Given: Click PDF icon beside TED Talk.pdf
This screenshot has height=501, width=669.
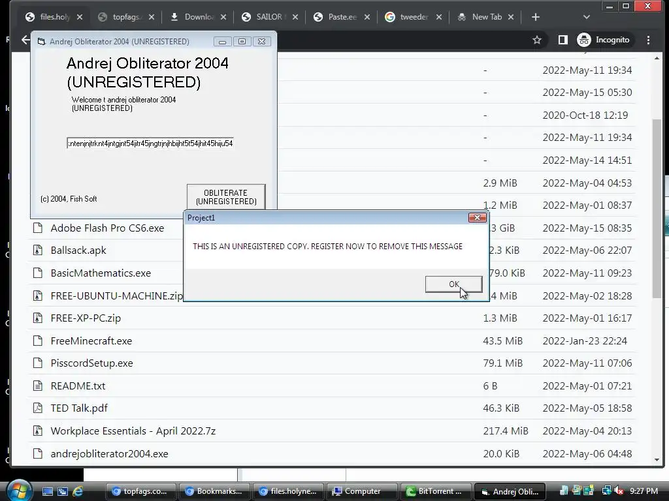Looking at the screenshot, I should tap(37, 408).
